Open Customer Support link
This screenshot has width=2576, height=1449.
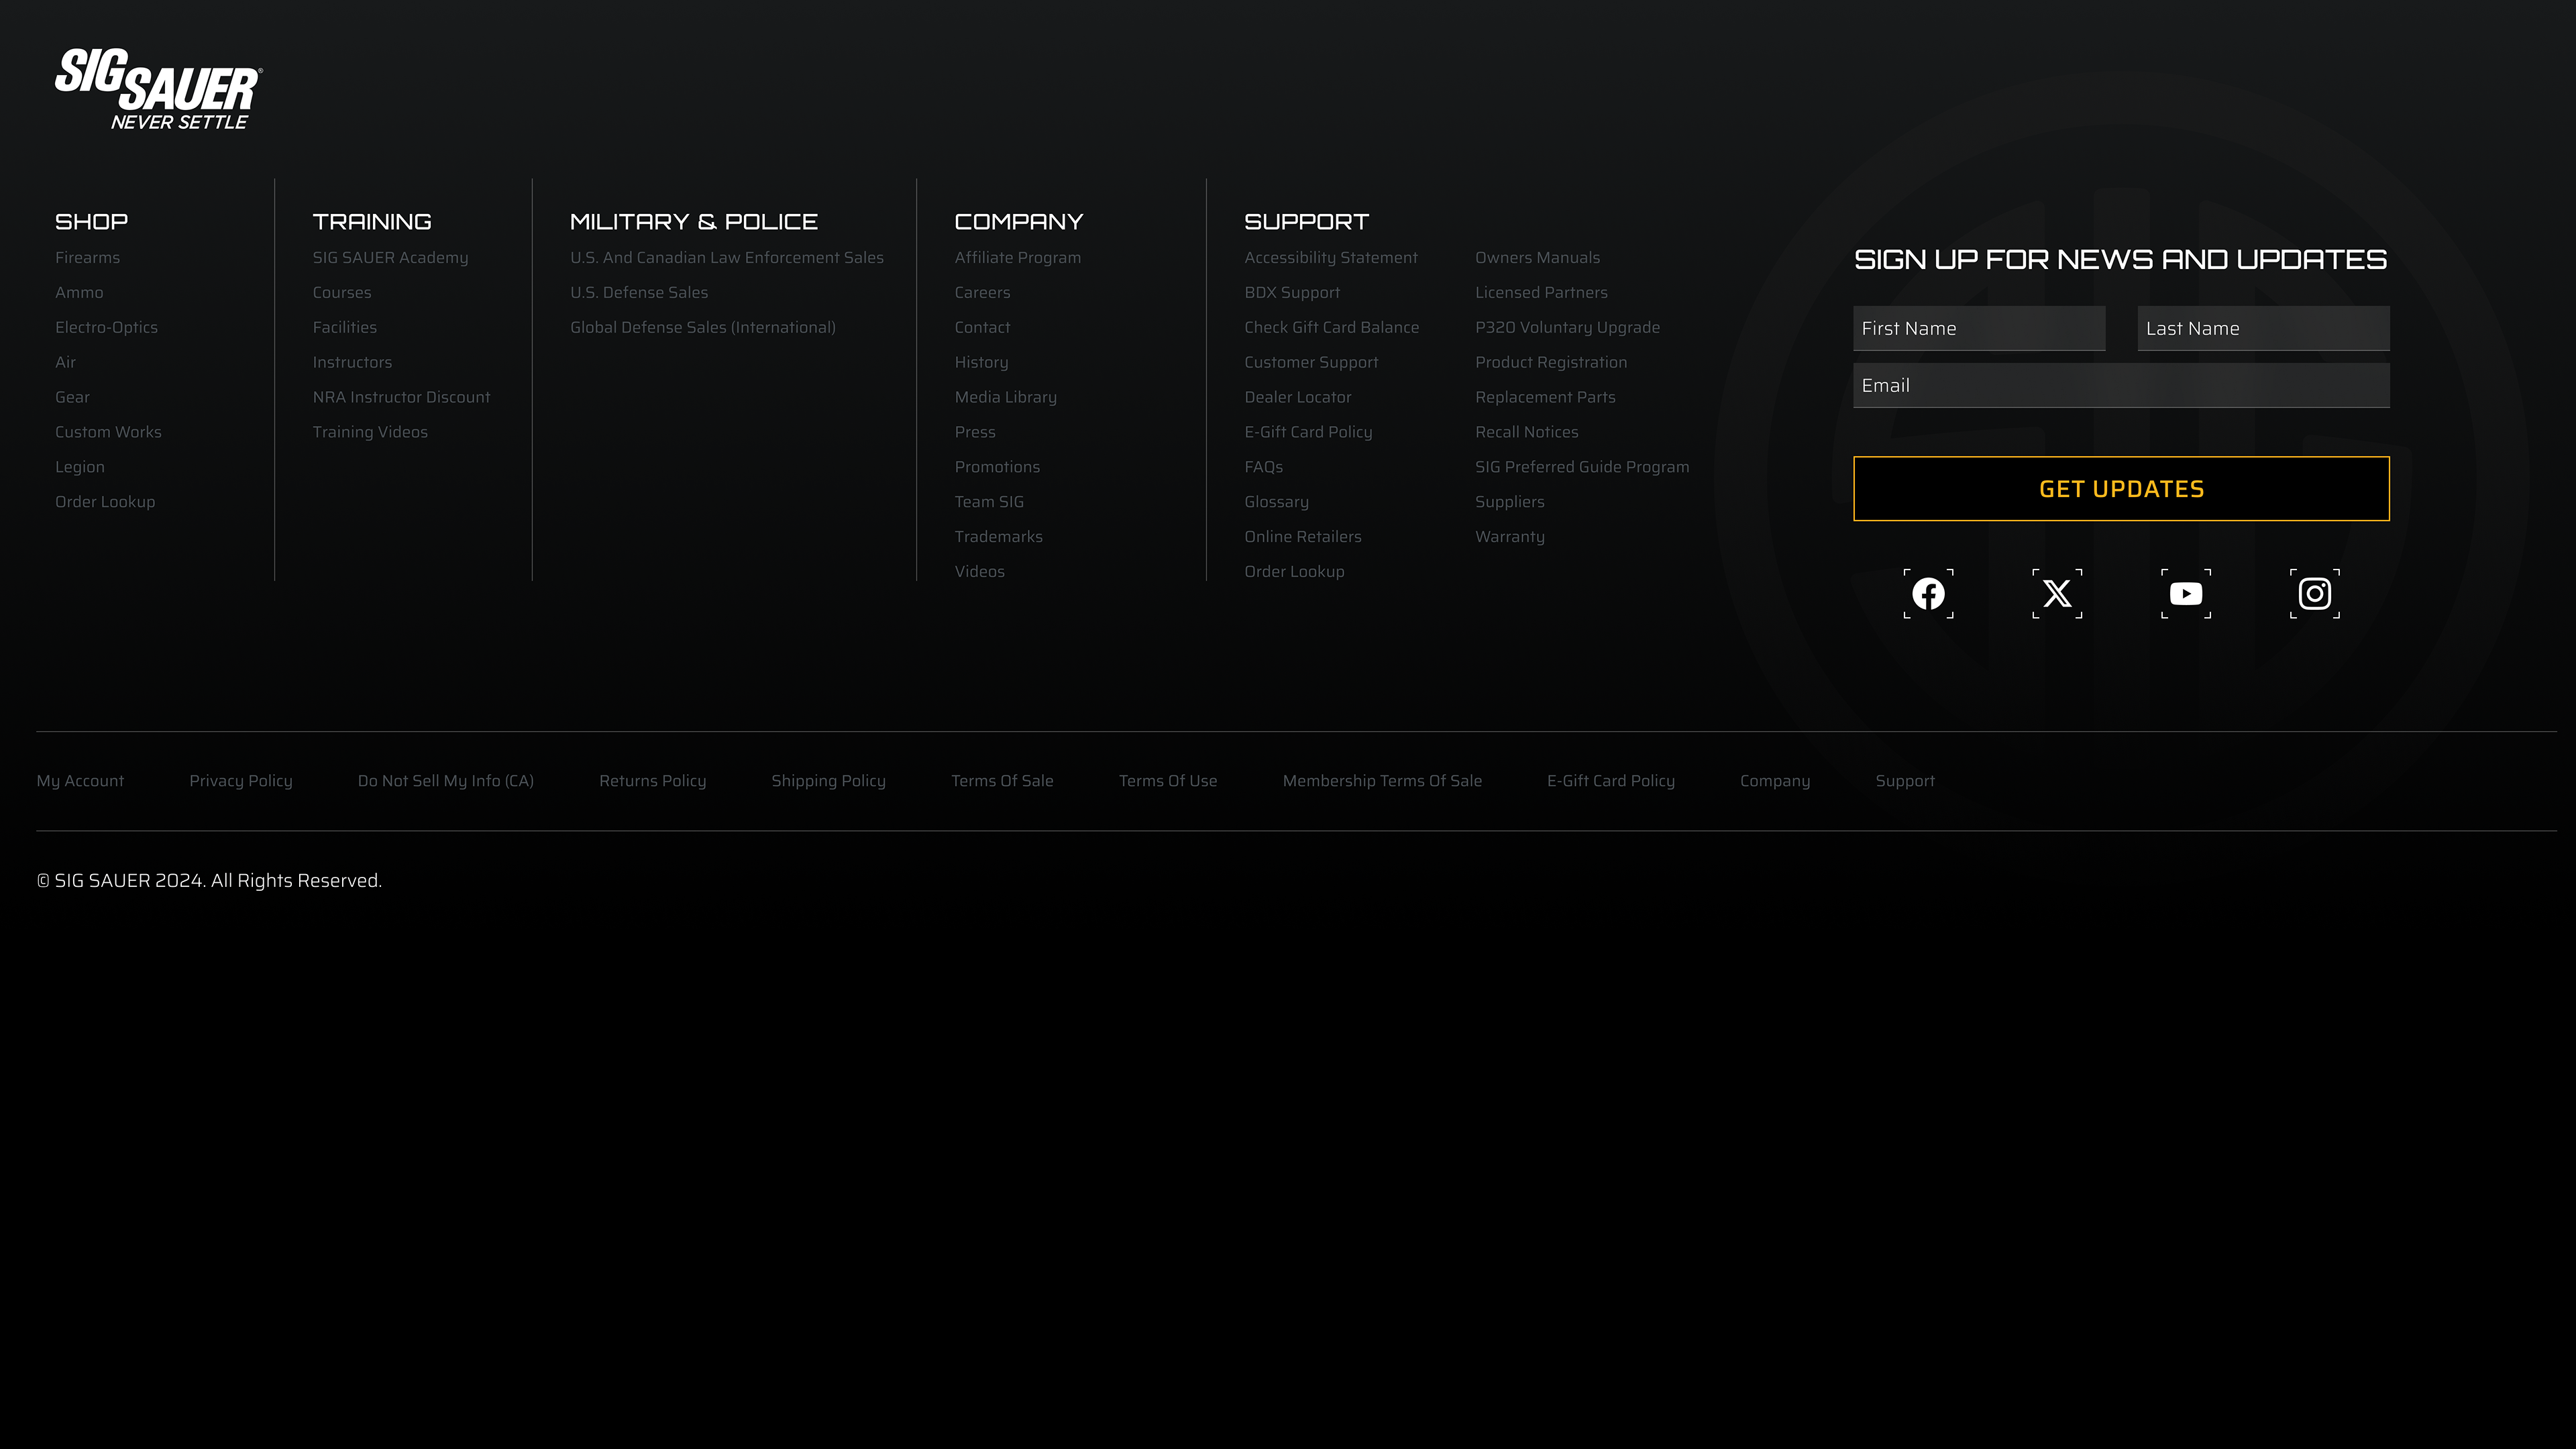coord(1311,363)
